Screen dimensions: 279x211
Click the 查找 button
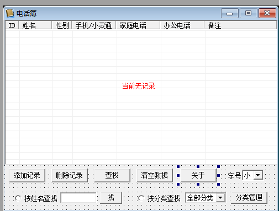(112, 175)
